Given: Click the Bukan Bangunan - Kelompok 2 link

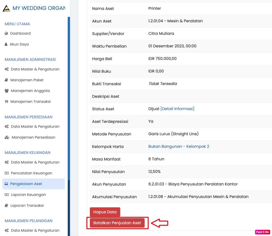Looking at the screenshot, I should point(179,146).
